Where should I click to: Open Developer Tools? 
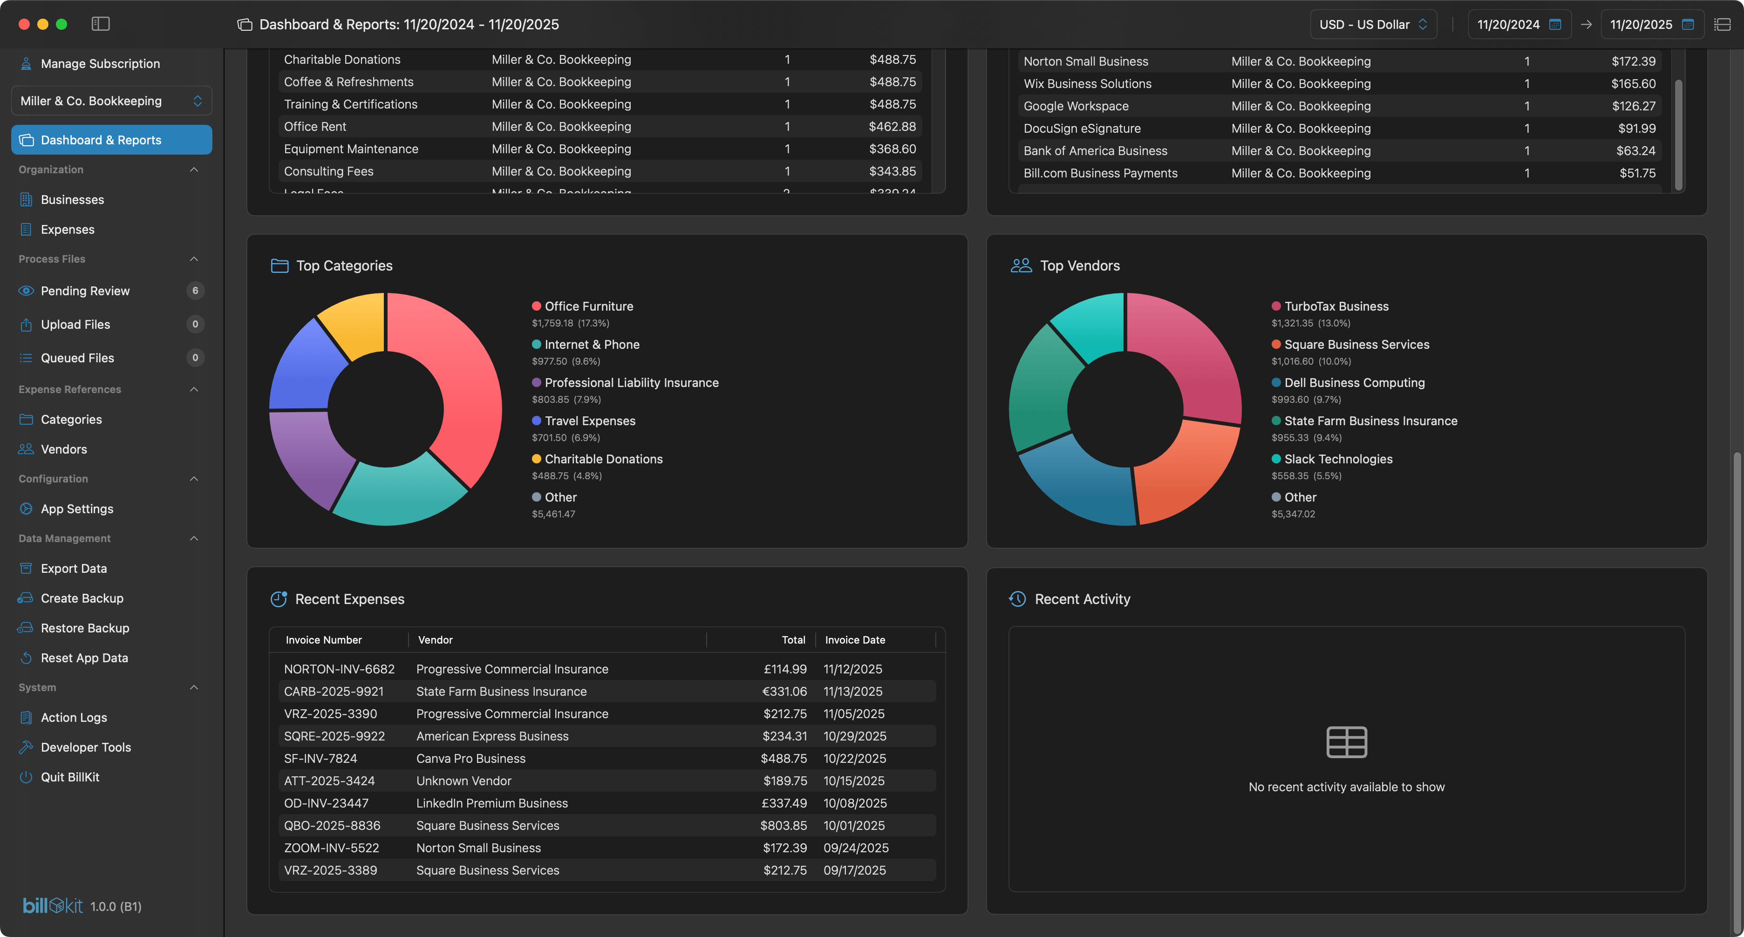pos(85,747)
